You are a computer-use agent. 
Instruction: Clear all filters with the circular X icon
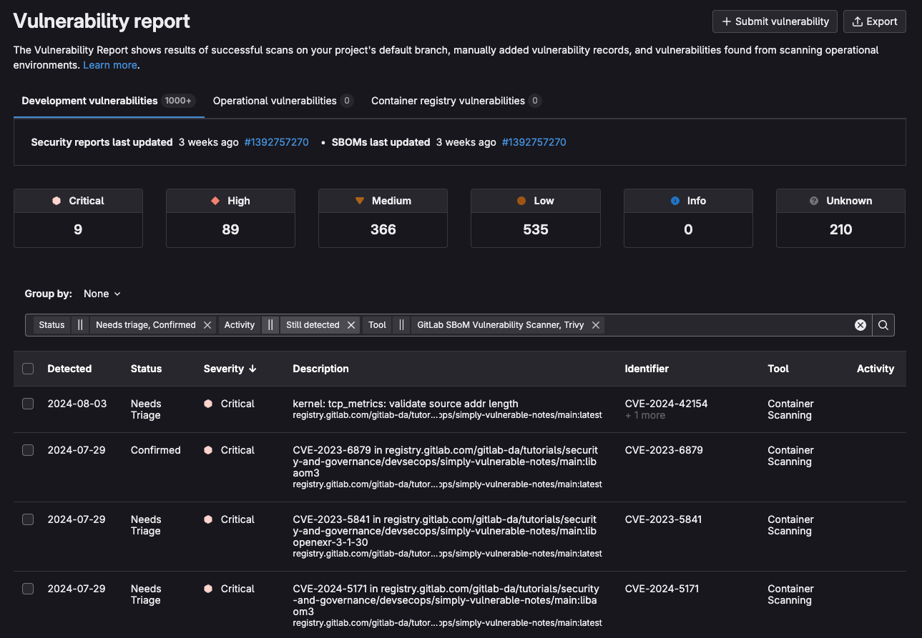point(860,324)
